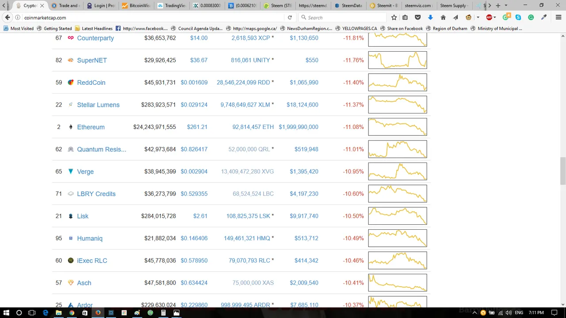Show bookmarks list icon in toolbar
The width and height of the screenshot is (566, 318).
click(405, 18)
